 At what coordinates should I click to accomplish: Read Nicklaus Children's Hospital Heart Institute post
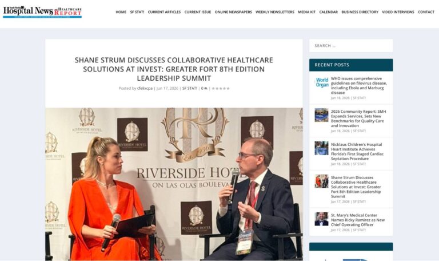357,151
